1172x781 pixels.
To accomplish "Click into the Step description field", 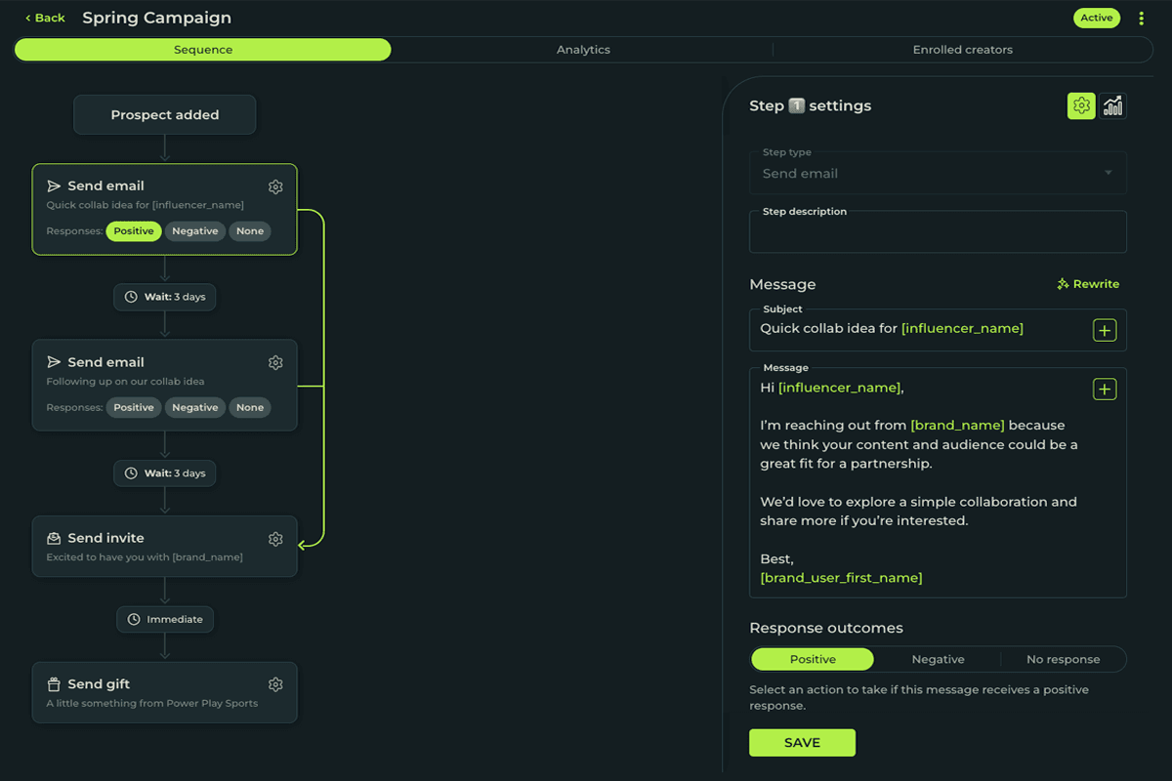I will click(x=938, y=232).
